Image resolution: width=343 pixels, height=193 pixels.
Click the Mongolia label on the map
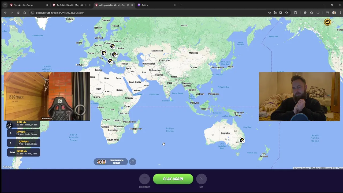click(x=193, y=53)
